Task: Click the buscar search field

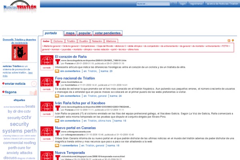Action: (x=153, y=4)
